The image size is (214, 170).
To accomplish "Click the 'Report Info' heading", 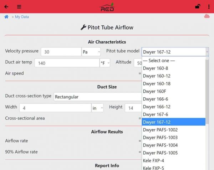I will (107, 166).
